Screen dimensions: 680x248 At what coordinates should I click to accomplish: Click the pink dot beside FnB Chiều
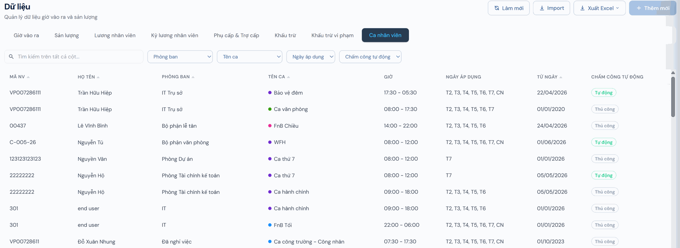(x=270, y=126)
